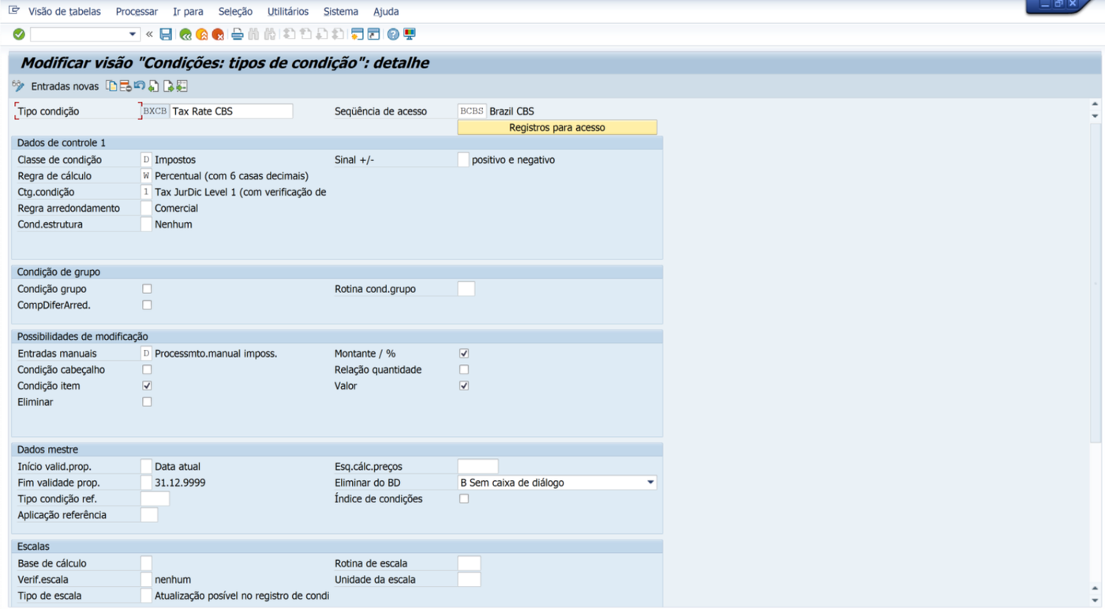
Task: Enable the Condição grupo checkbox
Action: pyautogui.click(x=147, y=289)
